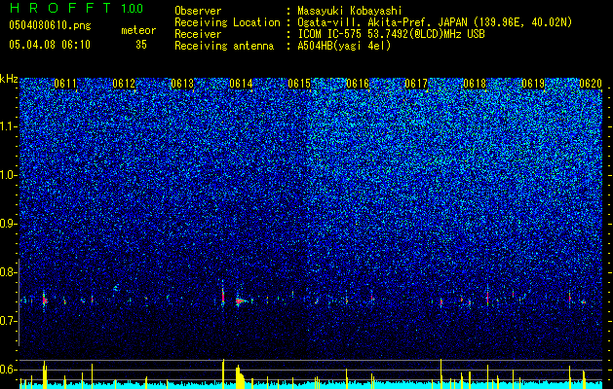The image size is (613, 389).
Task: Click the 0613 time marker
Action: pos(182,84)
